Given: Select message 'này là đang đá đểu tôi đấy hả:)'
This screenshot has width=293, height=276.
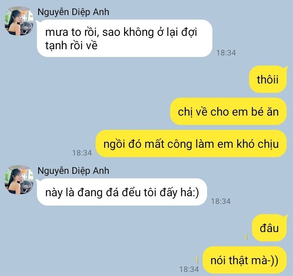Looking at the screenshot, I should [122, 192].
